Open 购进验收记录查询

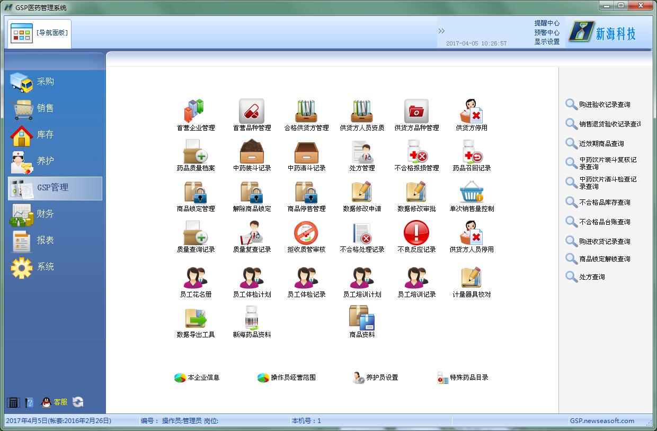pos(598,105)
